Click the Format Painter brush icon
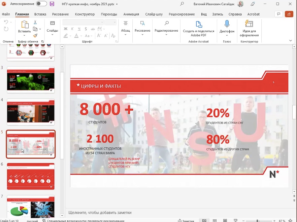This screenshot has height=222, width=297. click(x=35, y=35)
